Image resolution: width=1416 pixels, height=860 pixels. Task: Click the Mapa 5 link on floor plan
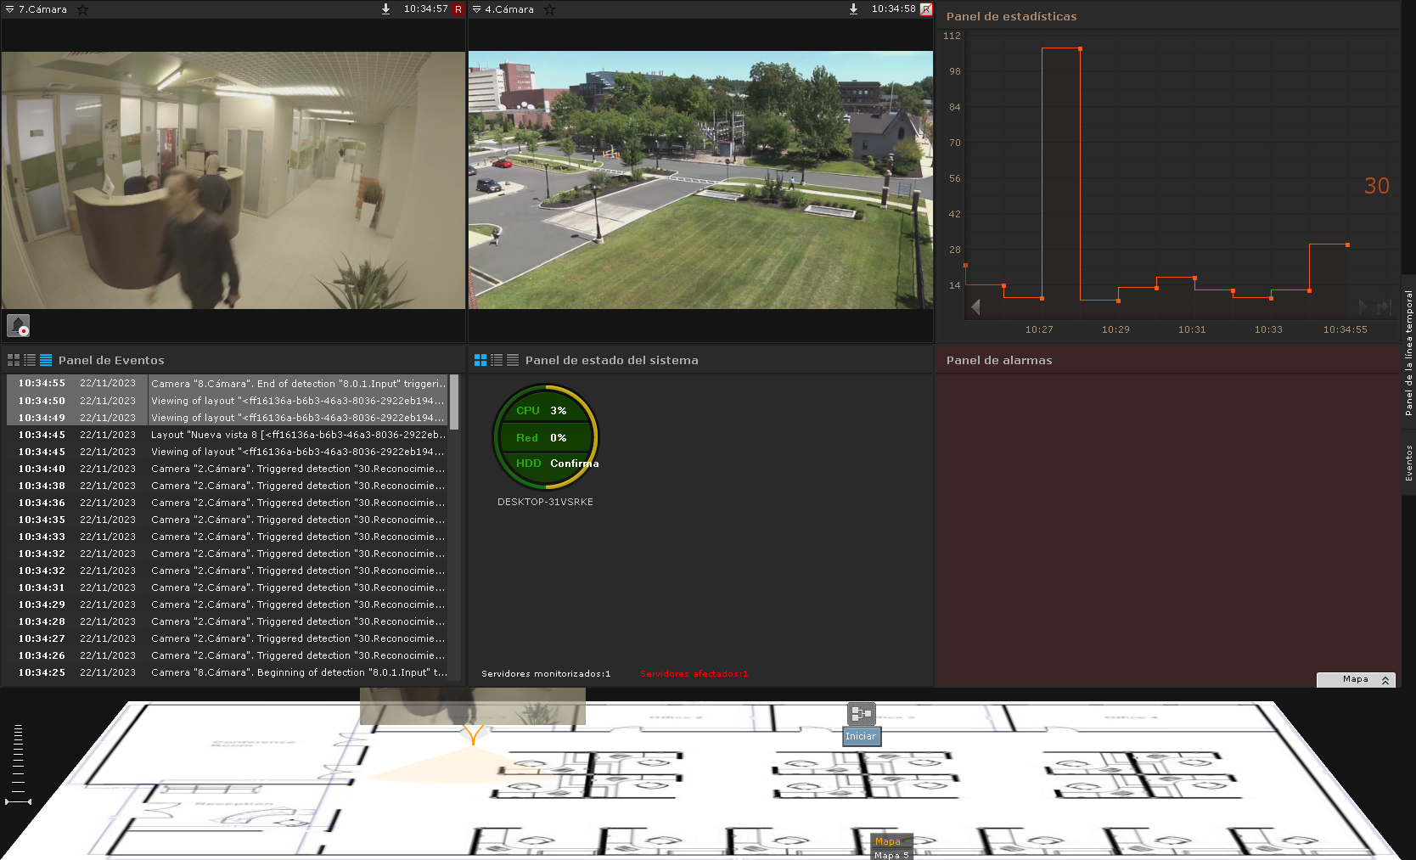[x=891, y=855]
